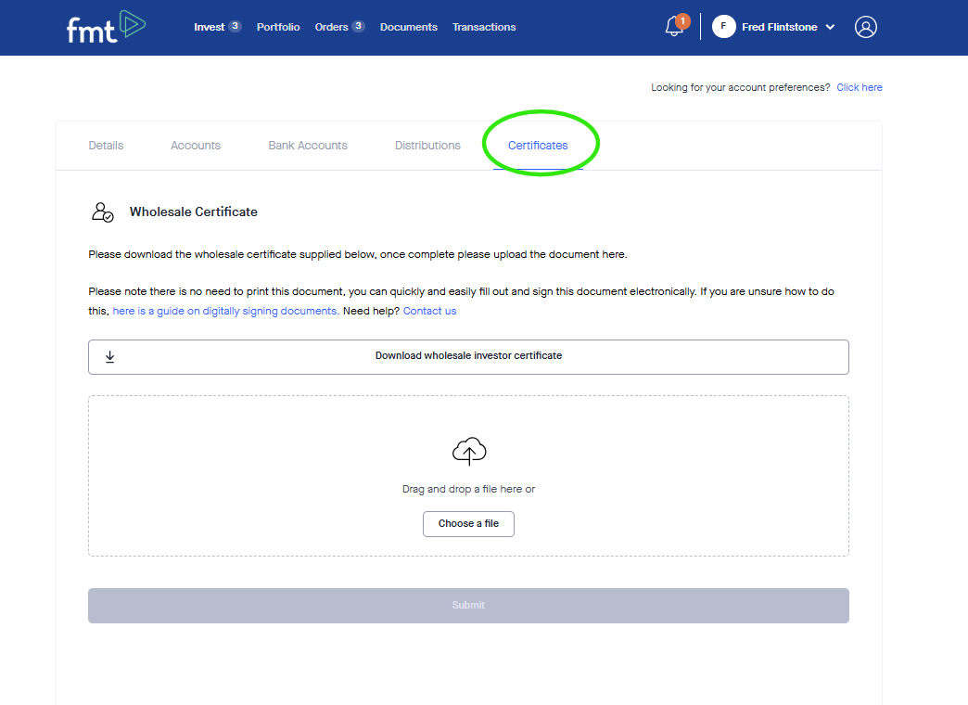Click the fmt logo in the header
Viewport: 968px width, 705px height.
tap(106, 27)
